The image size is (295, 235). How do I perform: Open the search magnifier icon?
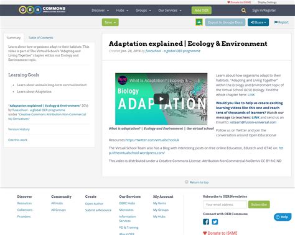point(243,11)
